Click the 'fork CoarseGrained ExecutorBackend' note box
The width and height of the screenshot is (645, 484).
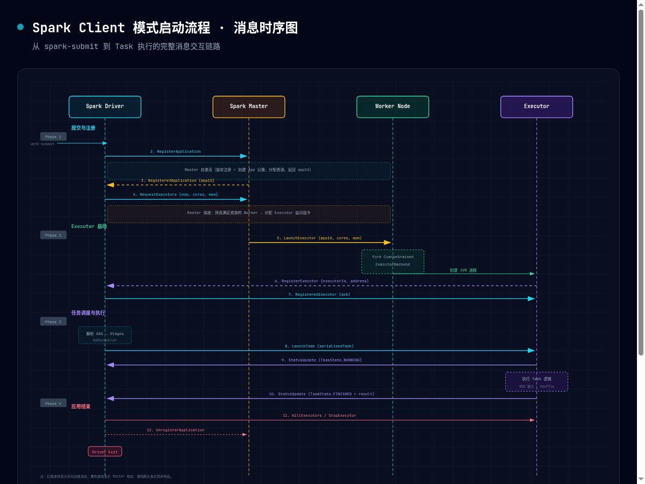[393, 261]
